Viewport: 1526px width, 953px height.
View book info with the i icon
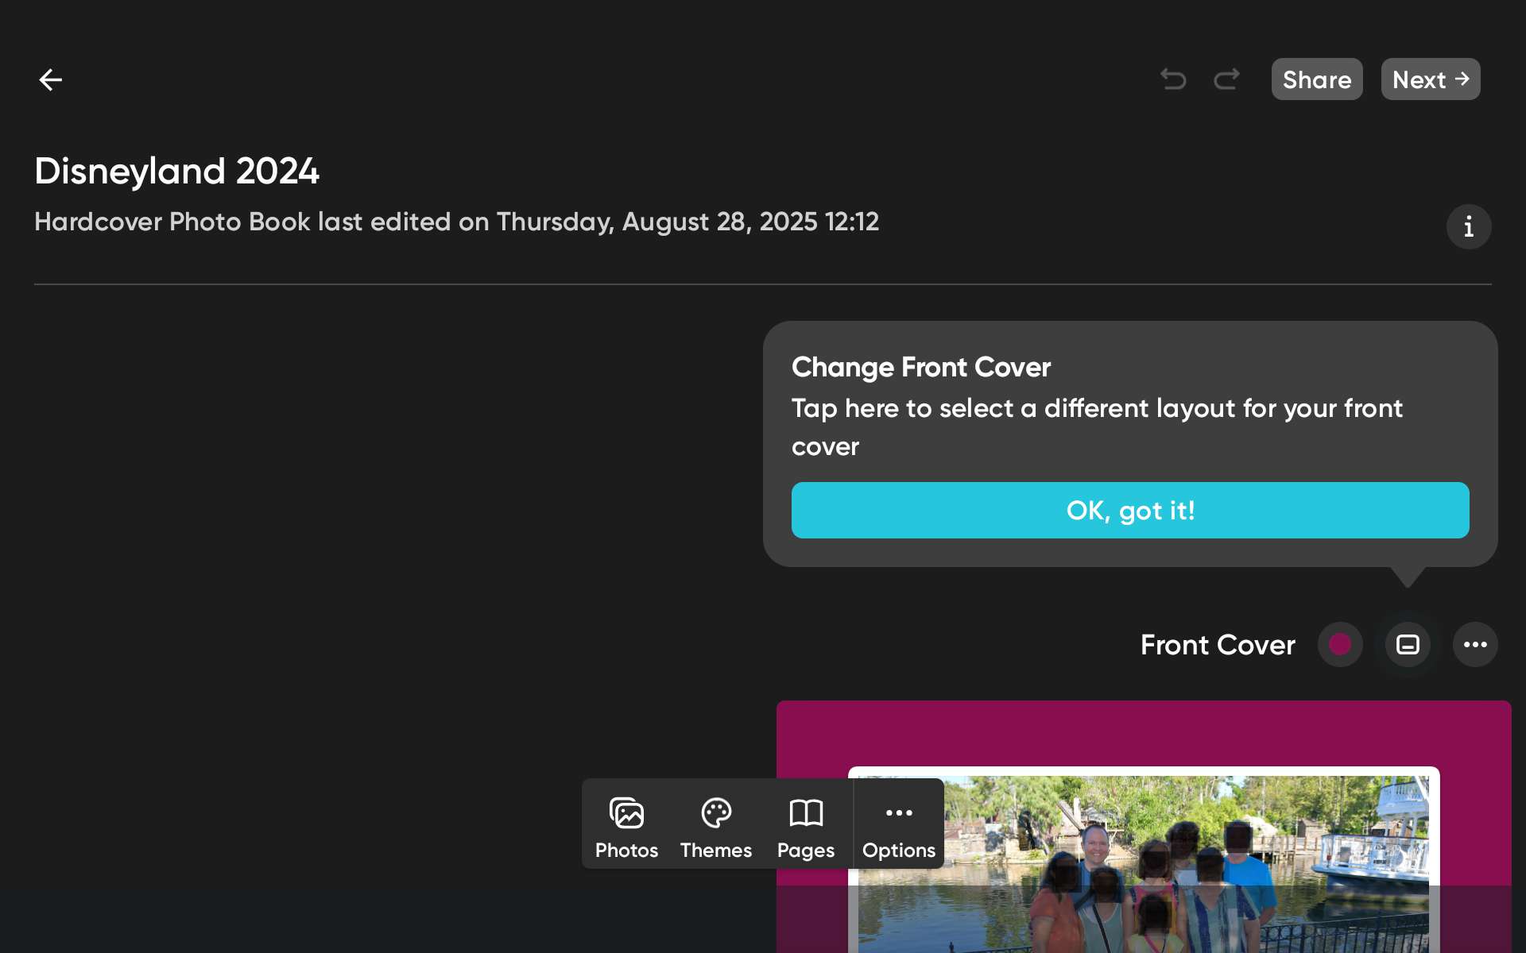(x=1468, y=227)
